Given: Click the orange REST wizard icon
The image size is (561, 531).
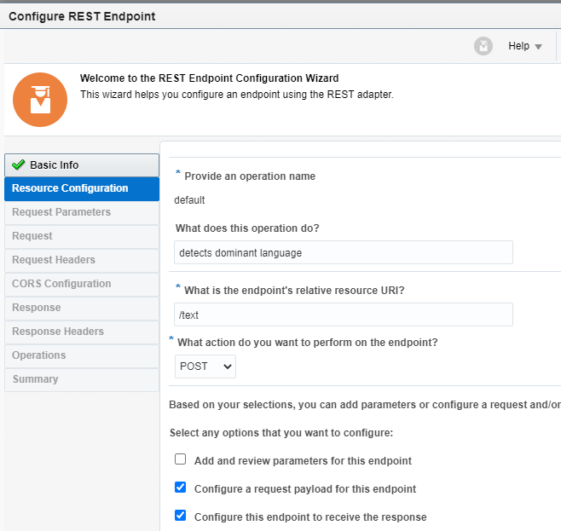Looking at the screenshot, I should click(x=39, y=100).
